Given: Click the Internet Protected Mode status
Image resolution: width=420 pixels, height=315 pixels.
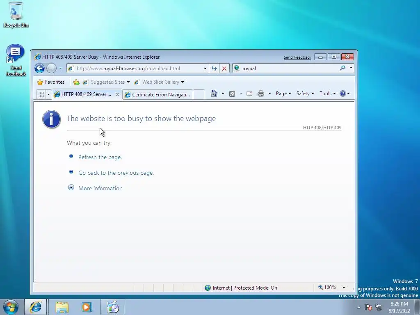Looking at the screenshot, I should coord(241,288).
